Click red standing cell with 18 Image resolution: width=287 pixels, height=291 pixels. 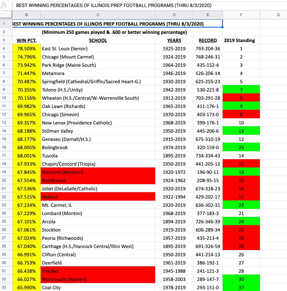pos(241,238)
